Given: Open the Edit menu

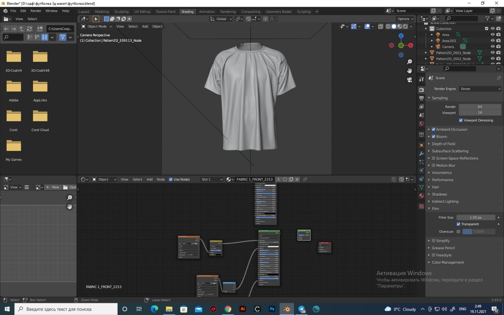Looking at the screenshot, I should point(23,11).
